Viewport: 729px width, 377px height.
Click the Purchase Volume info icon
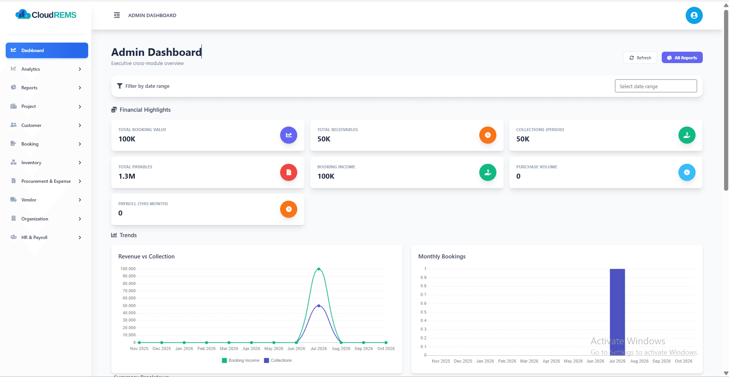coord(686,172)
